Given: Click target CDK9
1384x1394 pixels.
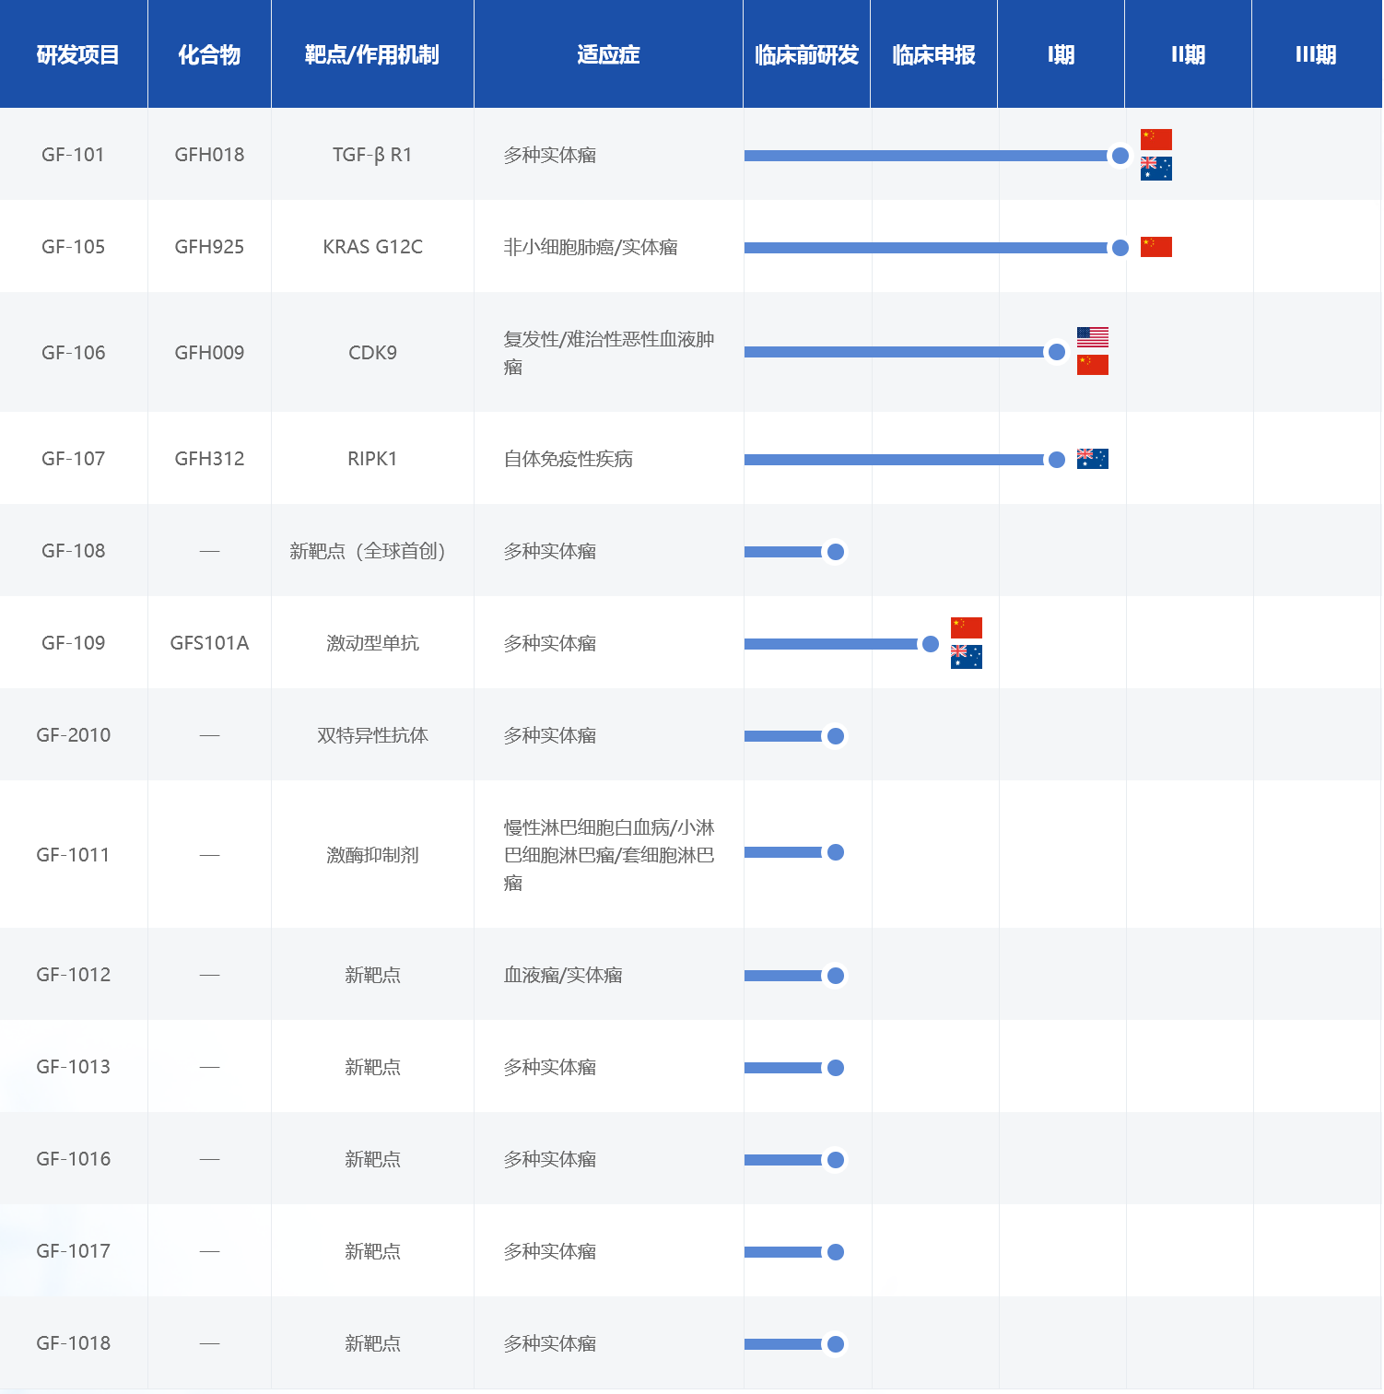Looking at the screenshot, I should 372,353.
